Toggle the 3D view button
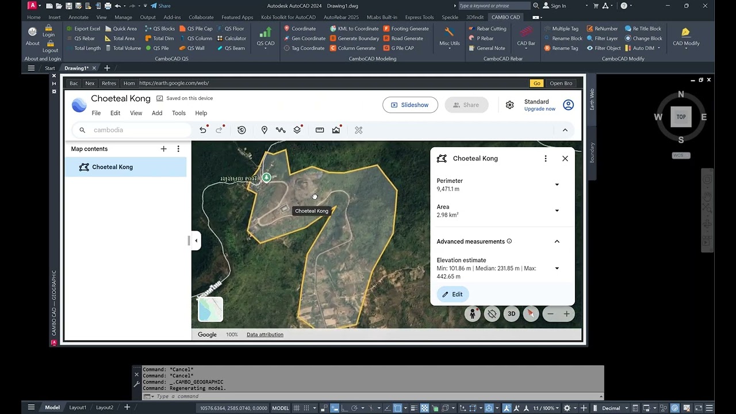The image size is (736, 414). tap(511, 314)
